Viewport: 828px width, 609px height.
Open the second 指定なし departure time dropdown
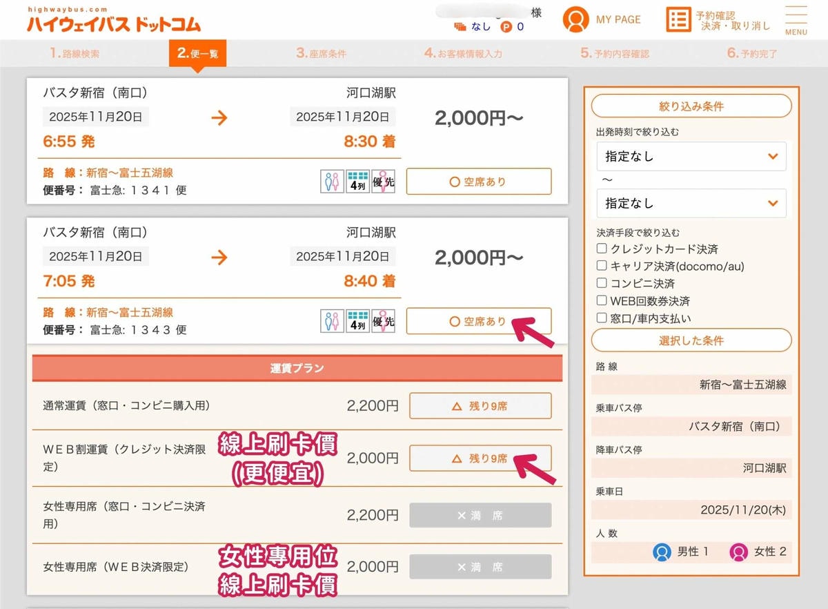(691, 204)
